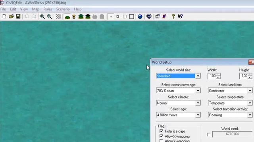Toggle the Allow X-wrapping checkbox
The height and width of the screenshot is (142, 254).
click(x=161, y=136)
